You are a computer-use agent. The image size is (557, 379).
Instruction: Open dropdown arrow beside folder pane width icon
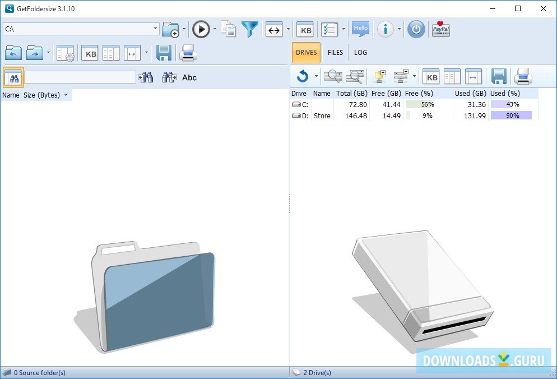146,53
